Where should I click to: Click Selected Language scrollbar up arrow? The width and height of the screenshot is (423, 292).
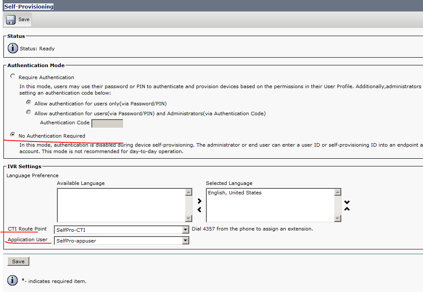(338, 192)
